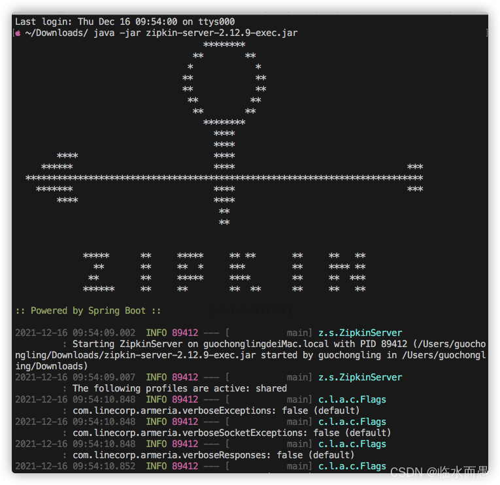This screenshot has width=500, height=485.
Task: Click the '~/Downloads/' prompt path
Action: 56,33
